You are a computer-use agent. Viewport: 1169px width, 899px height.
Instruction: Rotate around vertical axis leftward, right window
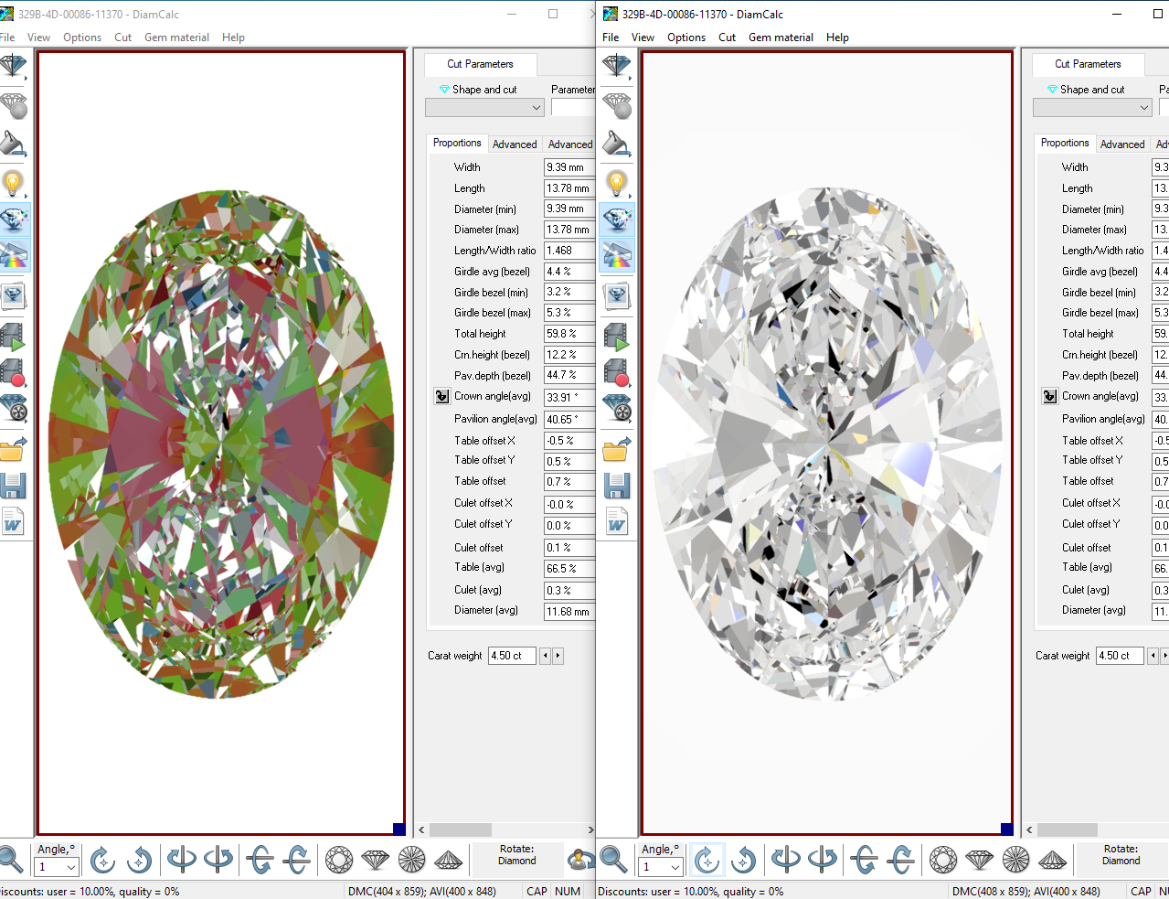pos(785,860)
